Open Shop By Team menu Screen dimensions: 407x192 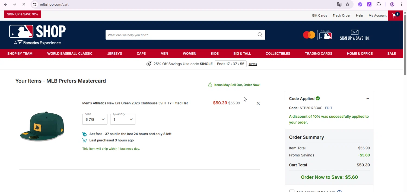[x=20, y=53]
